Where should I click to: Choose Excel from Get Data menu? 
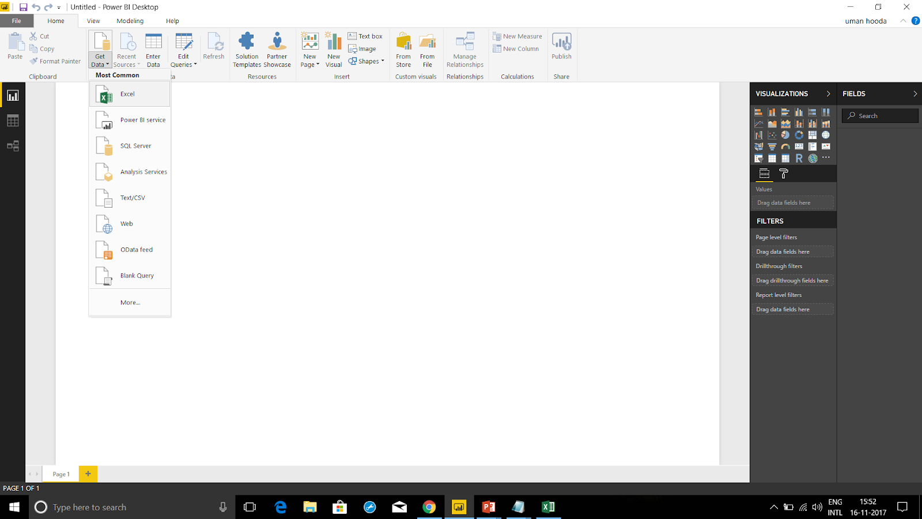(x=130, y=94)
